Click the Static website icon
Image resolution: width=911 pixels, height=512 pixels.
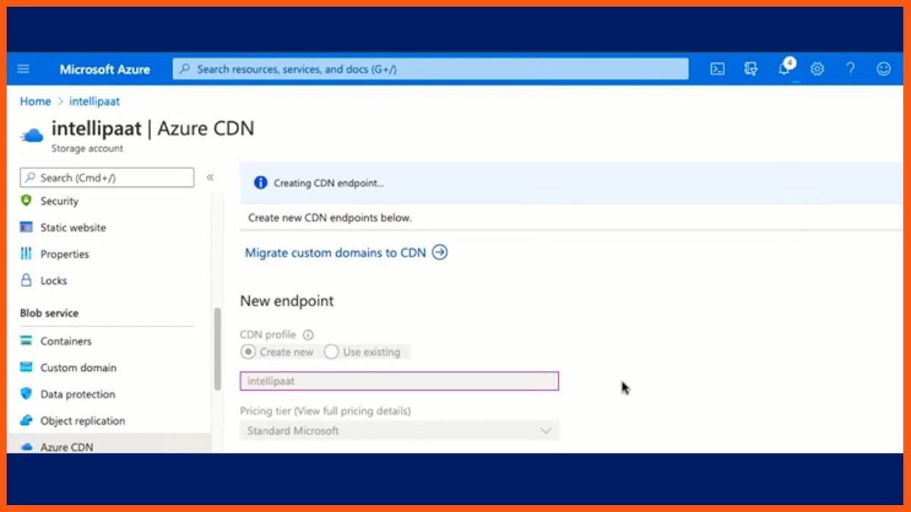[27, 228]
